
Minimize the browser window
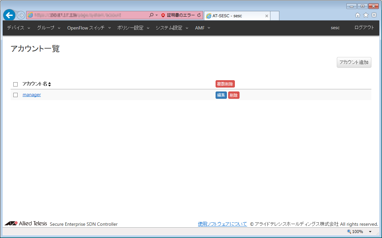click(x=351, y=6)
